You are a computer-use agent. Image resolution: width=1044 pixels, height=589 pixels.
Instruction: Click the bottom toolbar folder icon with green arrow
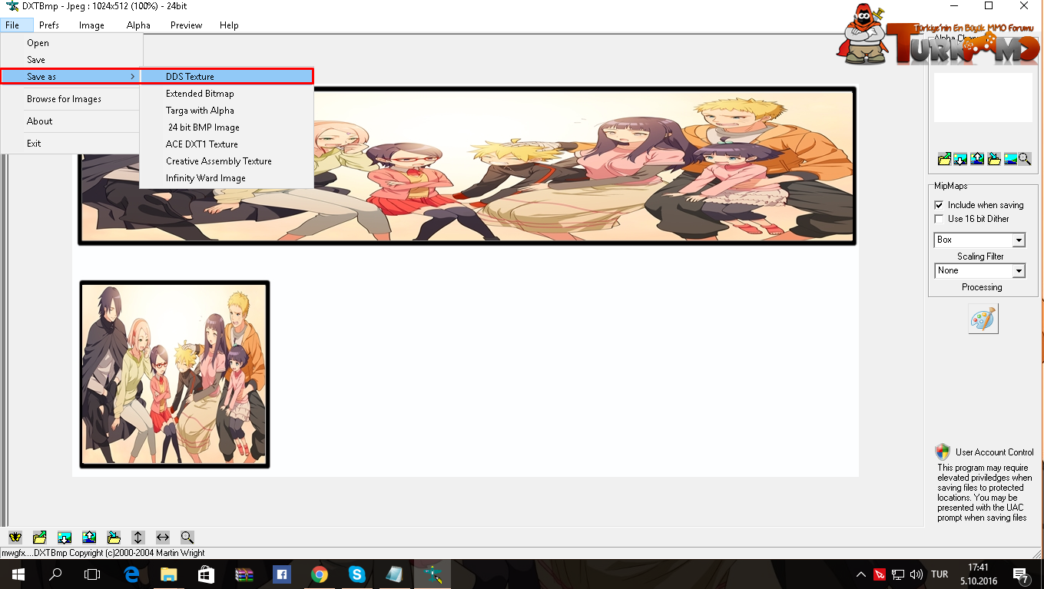pos(40,538)
